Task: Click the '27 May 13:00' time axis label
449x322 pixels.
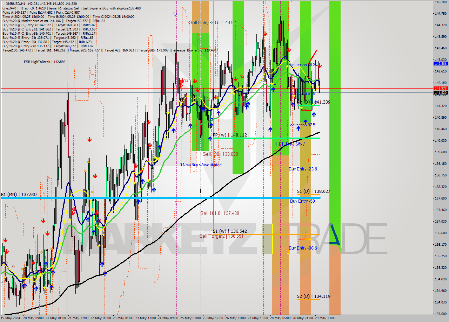Action: [x=258, y=318]
